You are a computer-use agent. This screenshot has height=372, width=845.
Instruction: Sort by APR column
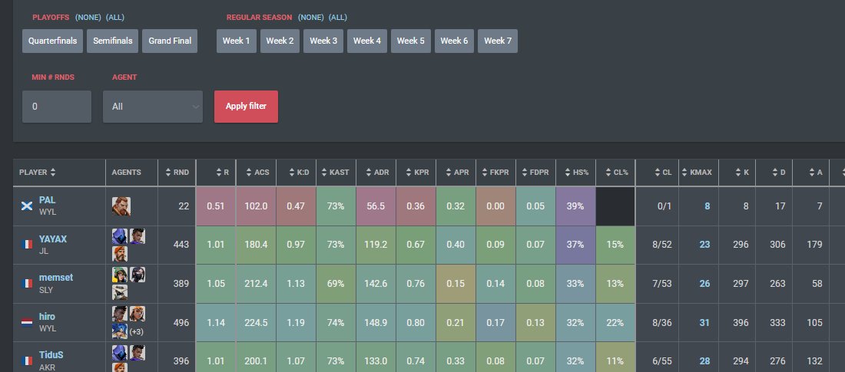(456, 173)
